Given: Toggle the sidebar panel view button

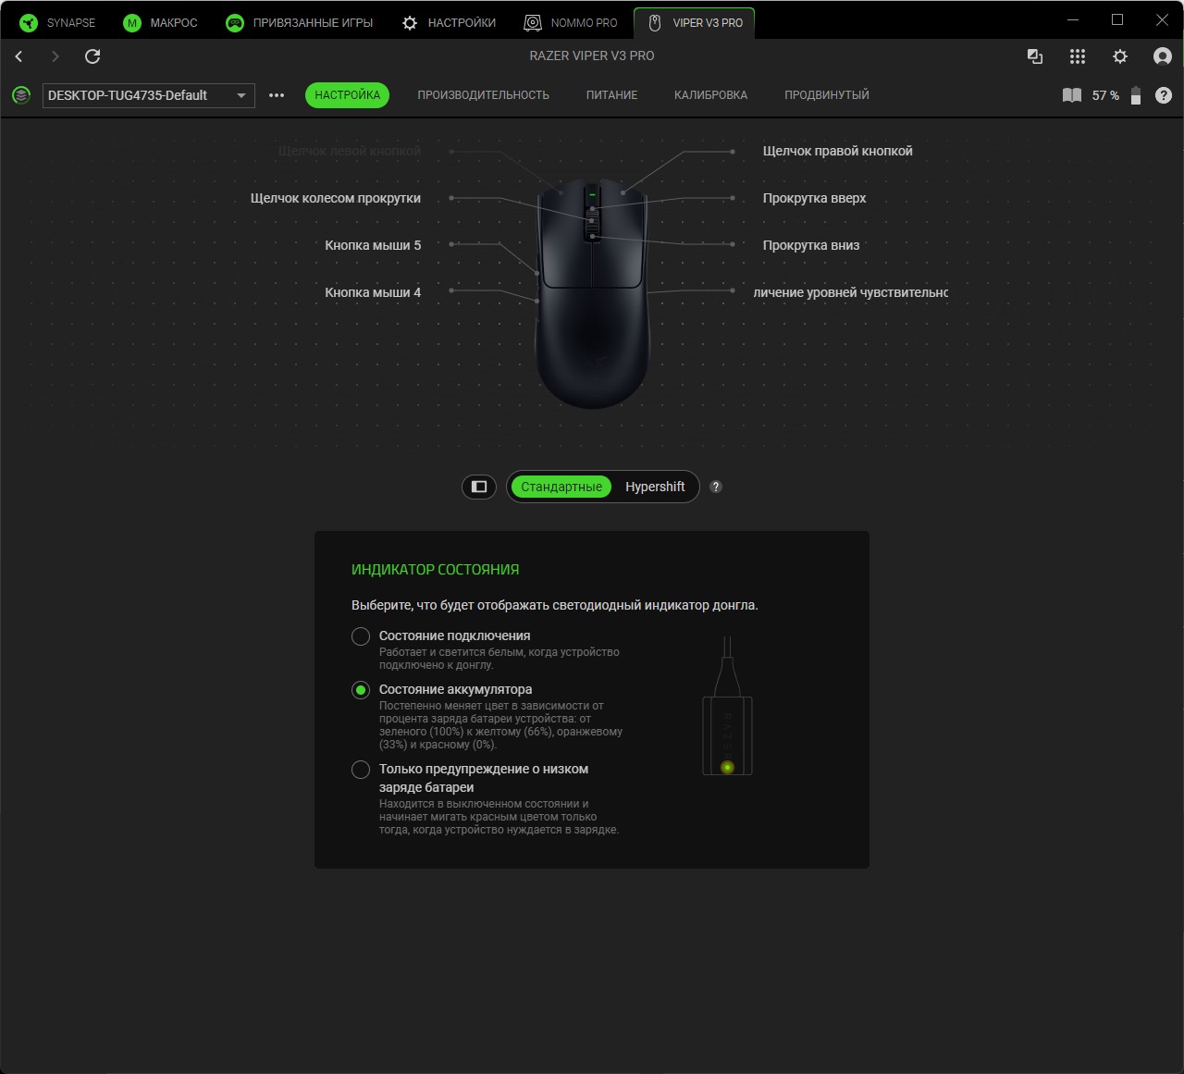Looking at the screenshot, I should pyautogui.click(x=479, y=487).
